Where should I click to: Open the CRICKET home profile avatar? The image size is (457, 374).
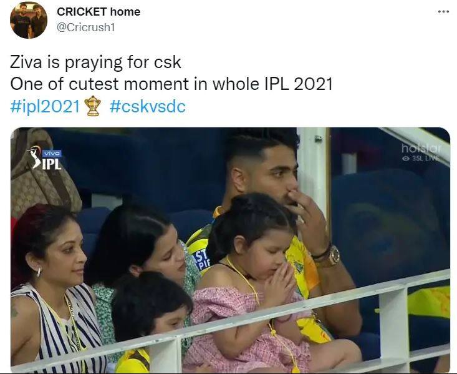pyautogui.click(x=29, y=20)
